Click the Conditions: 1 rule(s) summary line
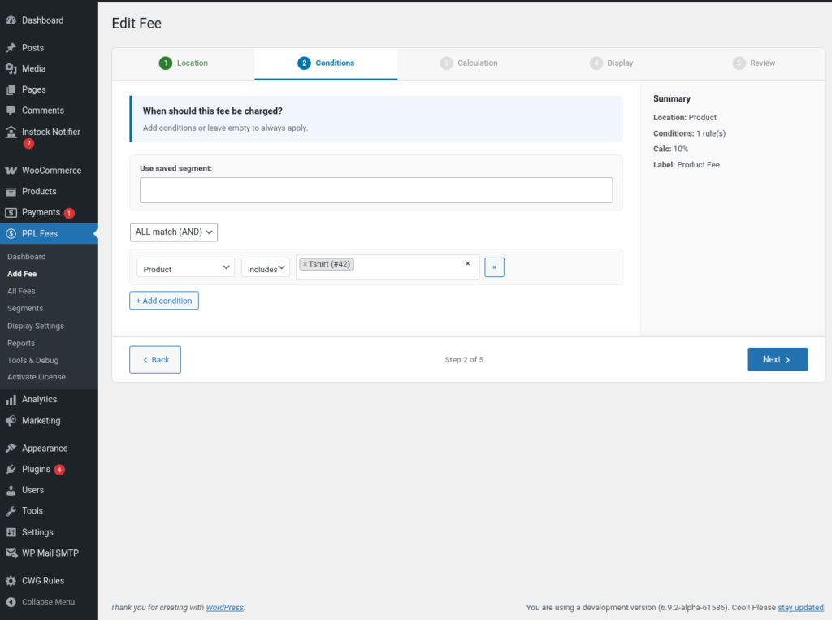Screen dimensions: 832x620 pos(689,133)
